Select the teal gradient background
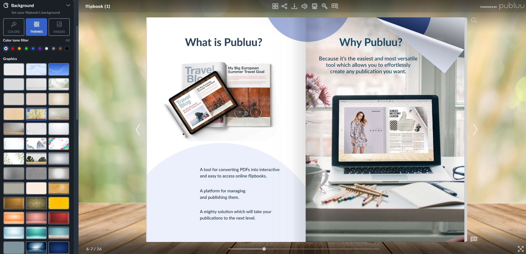Screen dimensions: 526x254 (x=36, y=233)
